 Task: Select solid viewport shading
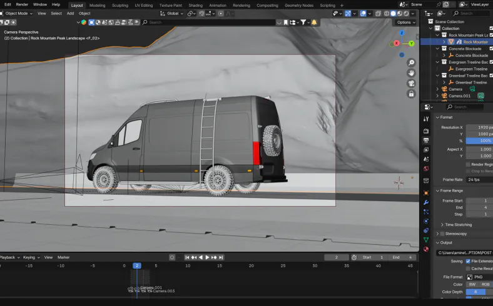[393, 14]
